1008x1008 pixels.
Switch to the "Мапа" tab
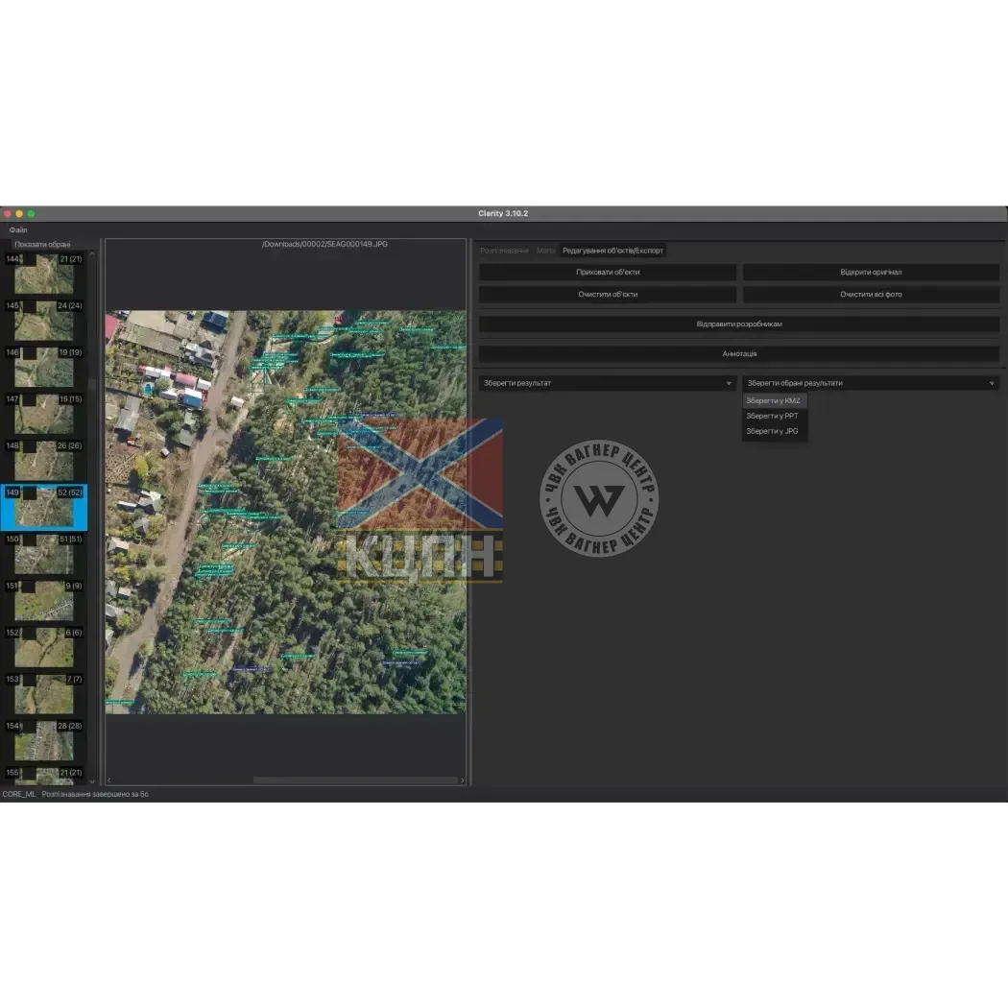point(545,251)
